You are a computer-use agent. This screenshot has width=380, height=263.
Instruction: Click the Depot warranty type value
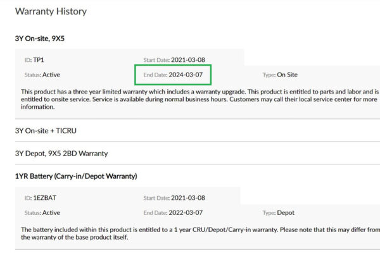(286, 213)
